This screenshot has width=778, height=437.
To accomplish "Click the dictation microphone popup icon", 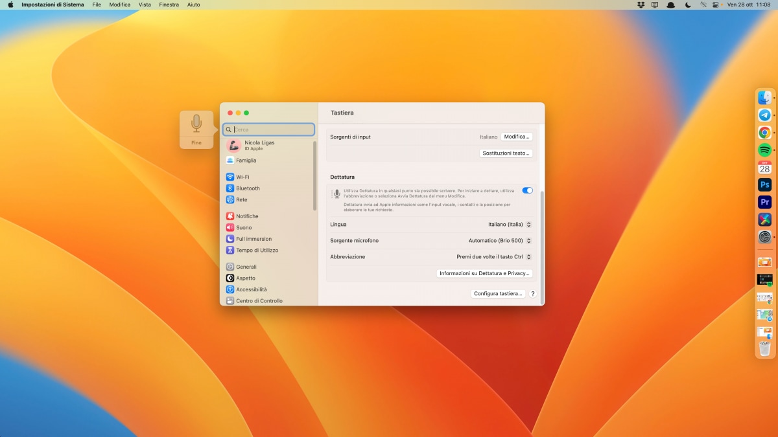I will point(196,124).
